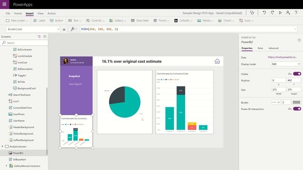Select UserPhoto in the tree
The height and width of the screenshot is (170, 303).
point(19,114)
